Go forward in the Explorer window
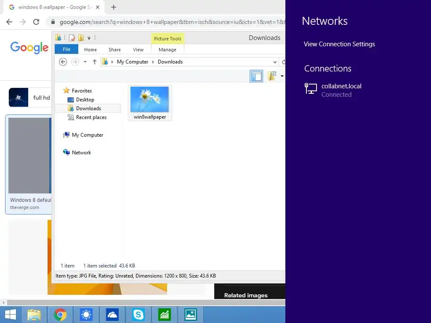 [75, 62]
